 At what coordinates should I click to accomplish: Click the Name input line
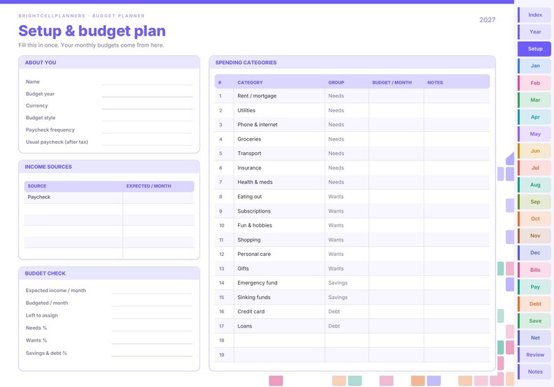point(147,82)
